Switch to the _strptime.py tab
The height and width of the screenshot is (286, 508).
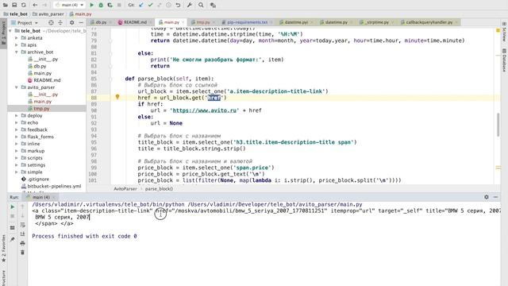point(376,22)
